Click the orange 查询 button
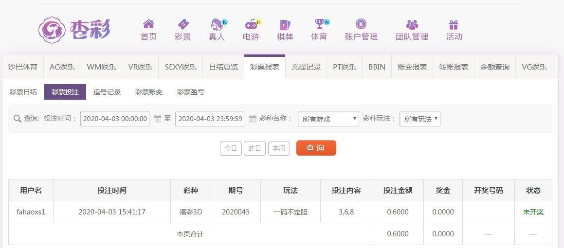The width and height of the screenshot is (564, 248). 316,148
